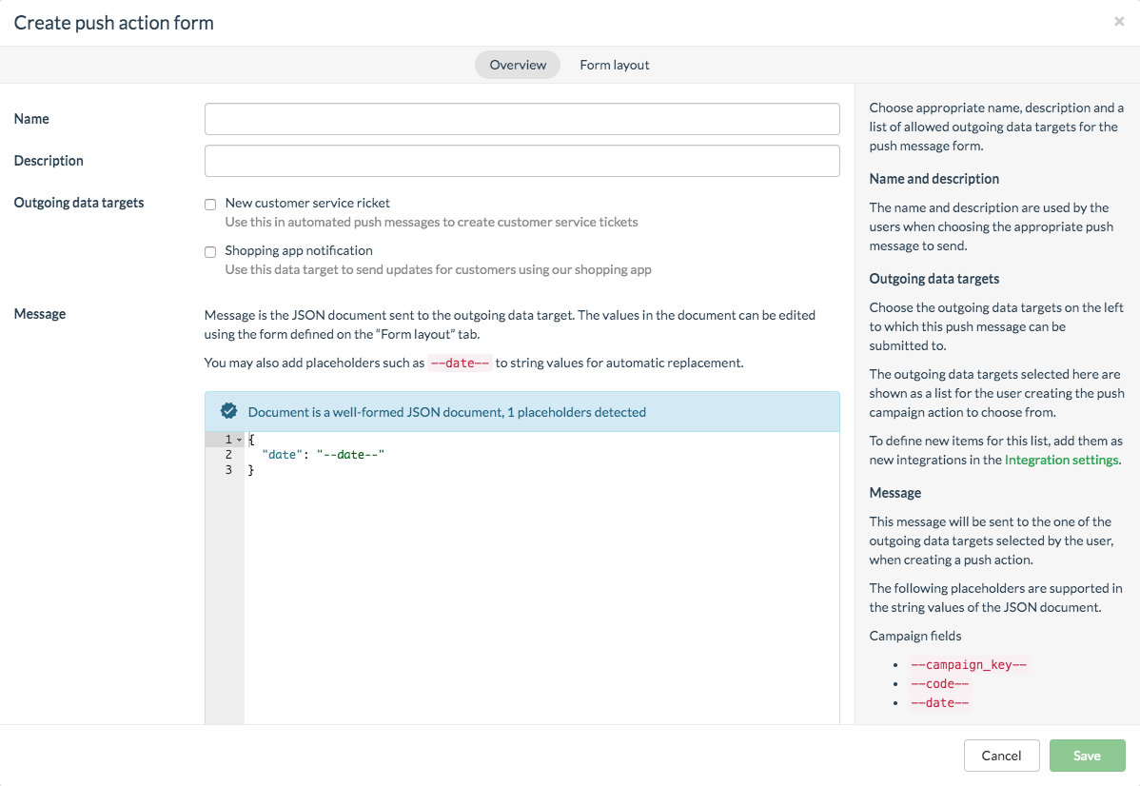Focus the Name input field

click(x=521, y=119)
